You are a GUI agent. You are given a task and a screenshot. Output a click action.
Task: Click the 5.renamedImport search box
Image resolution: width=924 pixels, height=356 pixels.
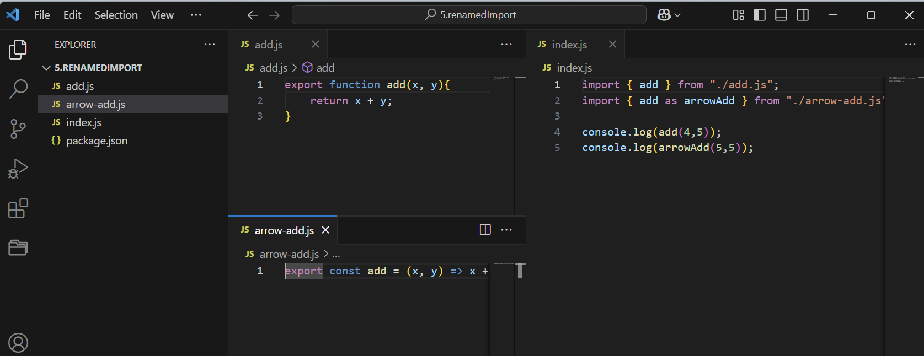click(x=469, y=15)
